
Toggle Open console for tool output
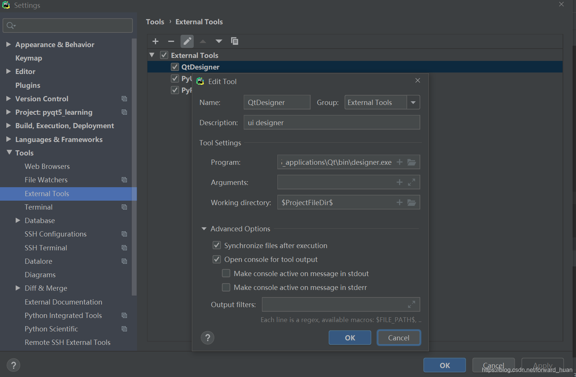tap(217, 259)
